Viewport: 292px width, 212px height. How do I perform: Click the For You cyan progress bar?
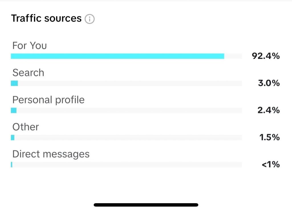pos(117,56)
